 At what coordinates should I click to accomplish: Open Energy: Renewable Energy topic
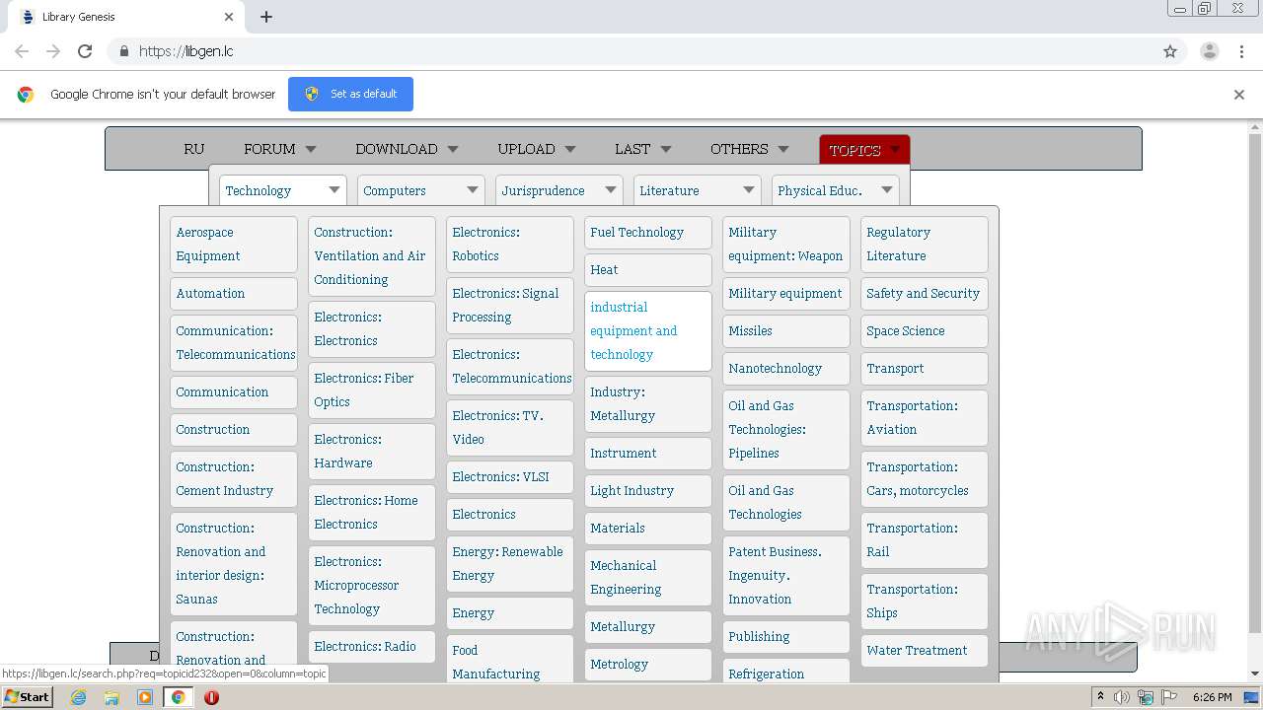[510, 564]
